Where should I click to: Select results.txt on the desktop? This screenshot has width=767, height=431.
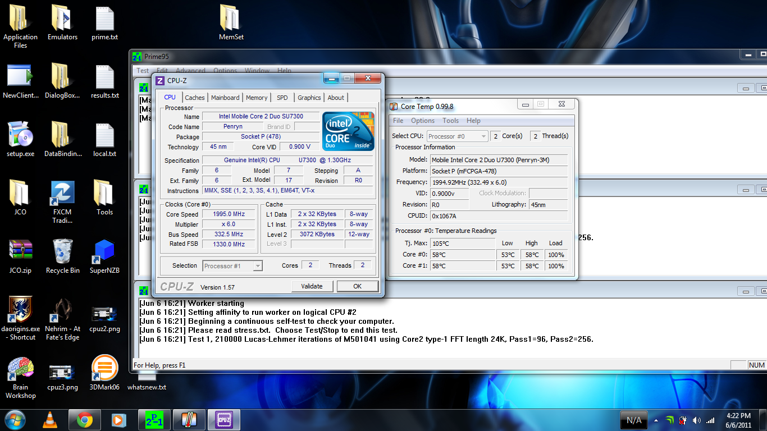(x=105, y=81)
